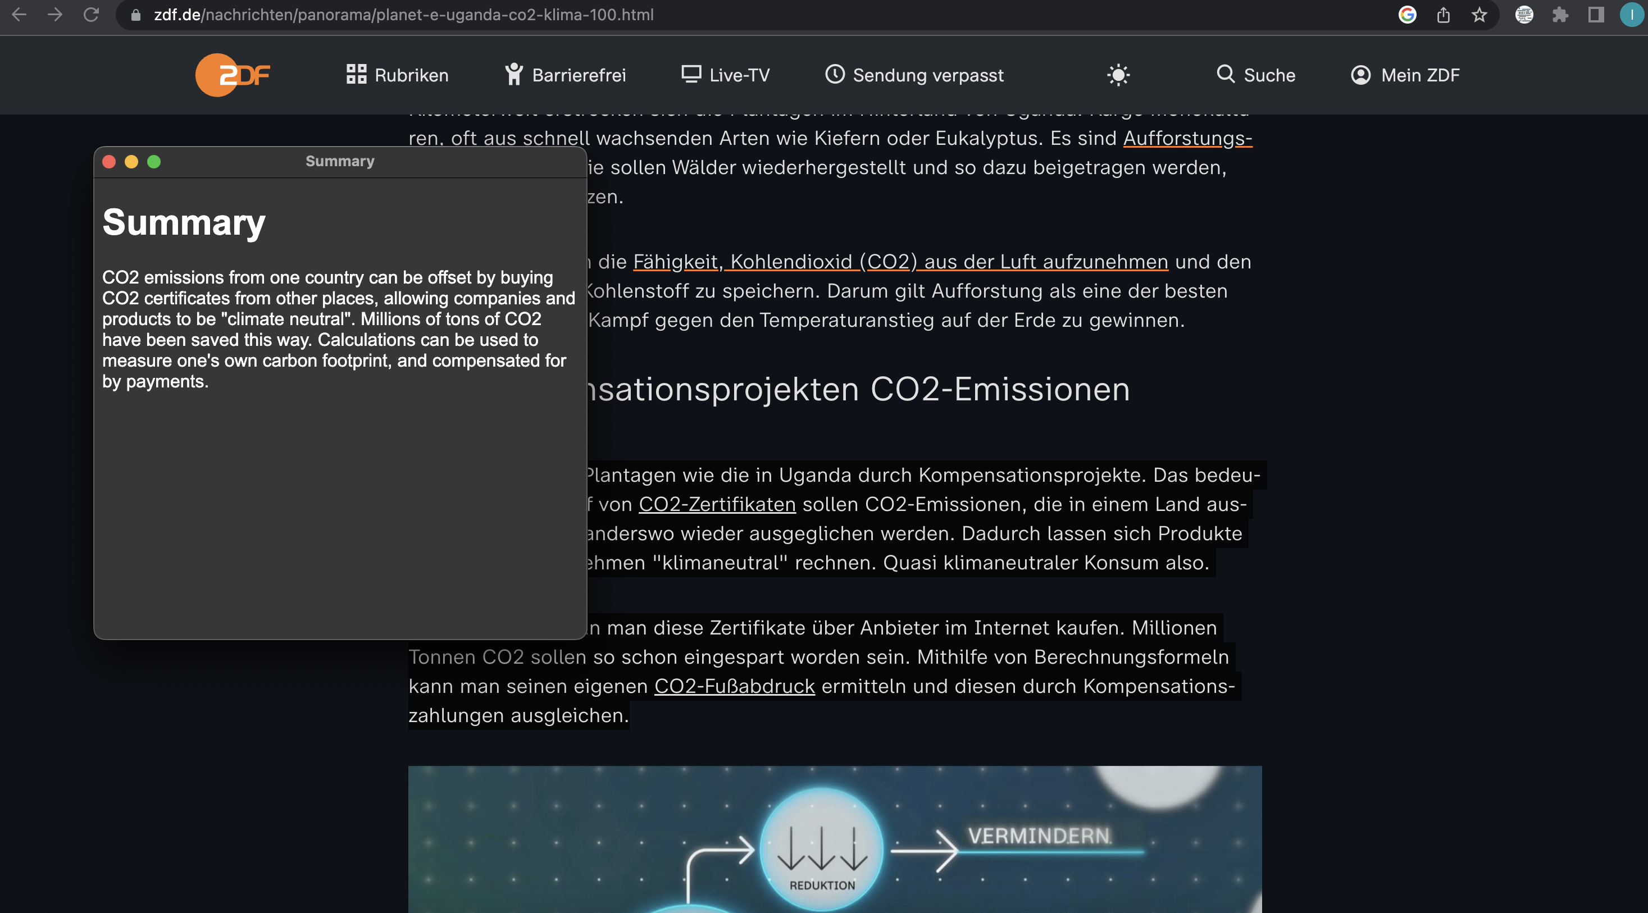The image size is (1648, 913).
Task: Share this page via the share icon
Action: 1444,15
